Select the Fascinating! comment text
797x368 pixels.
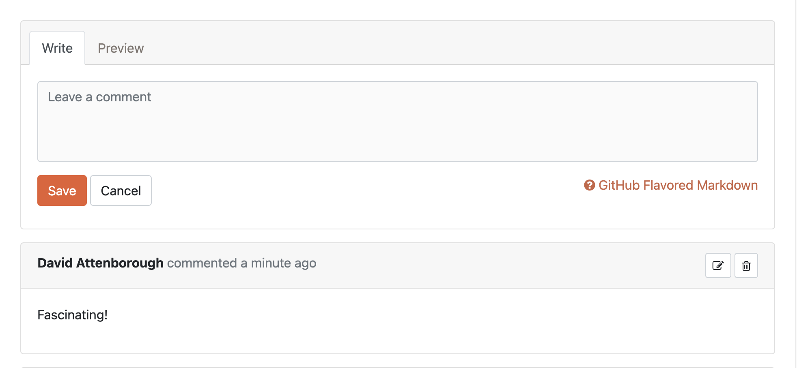72,315
